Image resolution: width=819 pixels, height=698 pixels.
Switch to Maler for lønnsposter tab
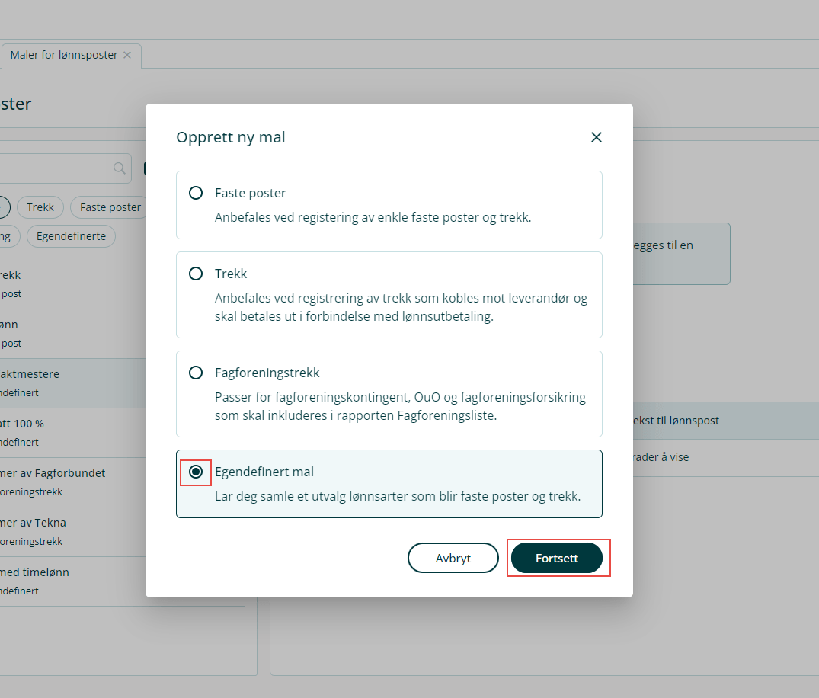(x=64, y=55)
